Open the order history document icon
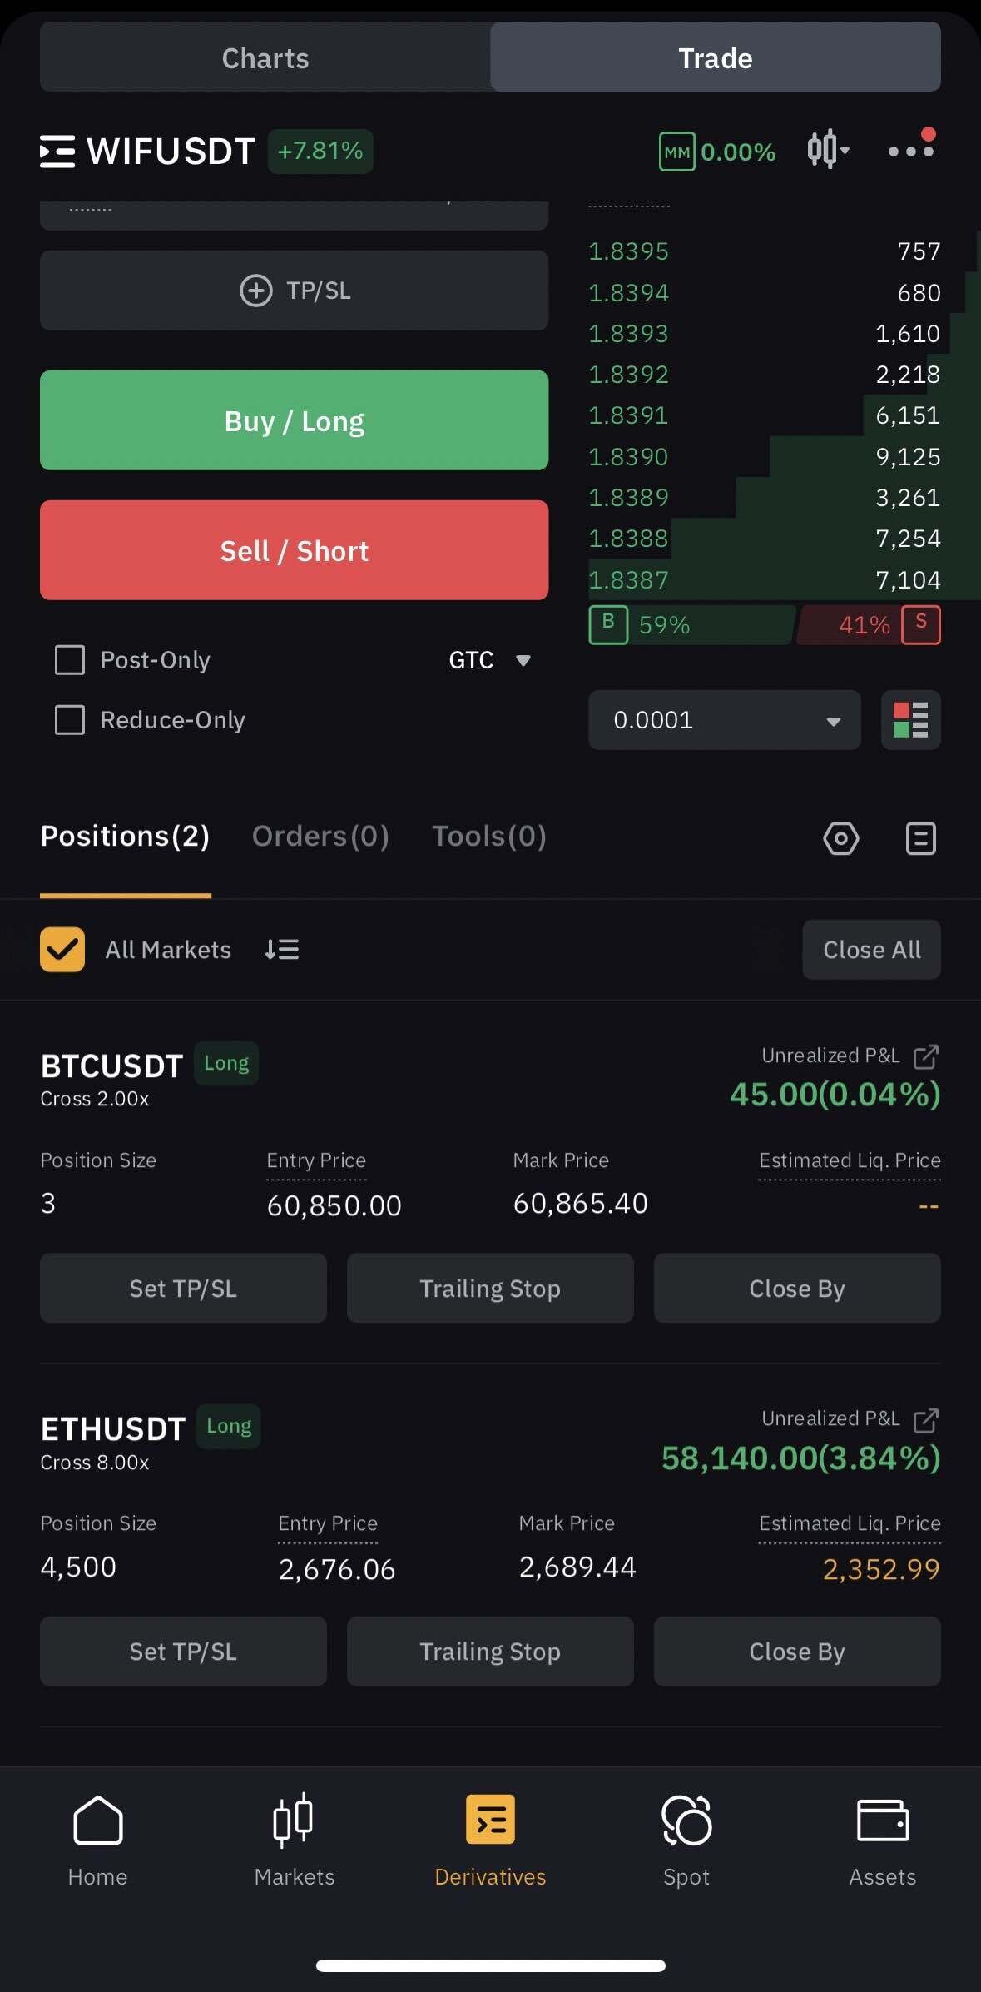 (x=920, y=837)
